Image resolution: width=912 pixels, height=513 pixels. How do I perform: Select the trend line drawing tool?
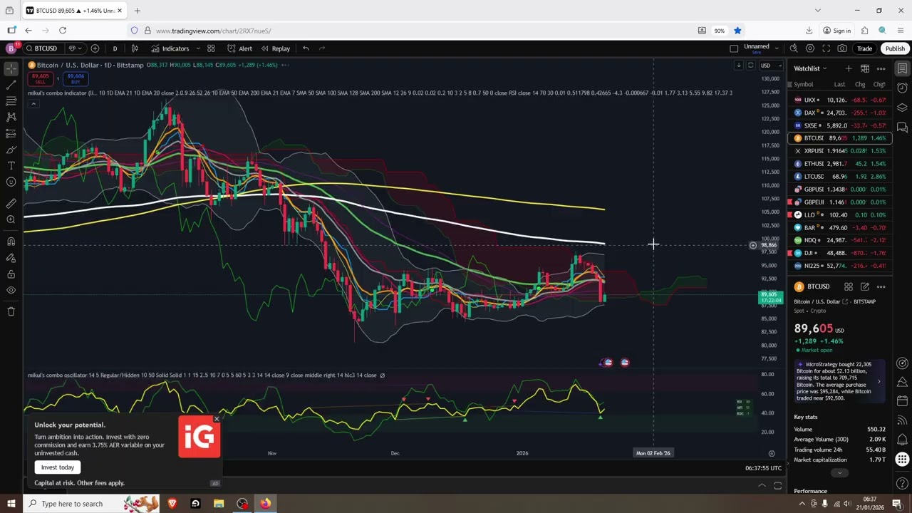click(x=11, y=85)
